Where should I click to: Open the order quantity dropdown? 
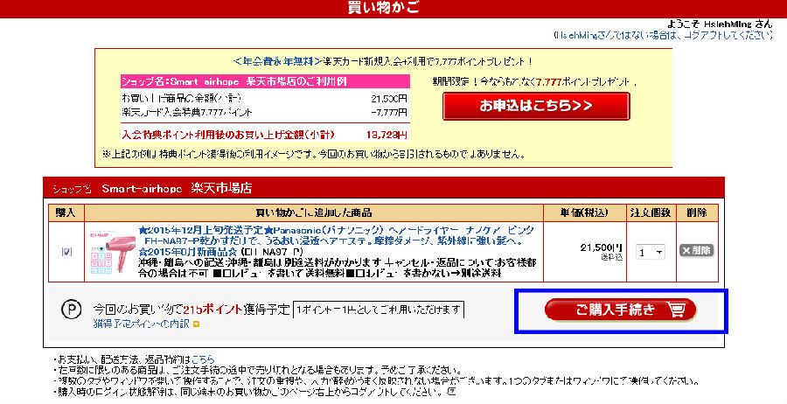[x=650, y=252]
